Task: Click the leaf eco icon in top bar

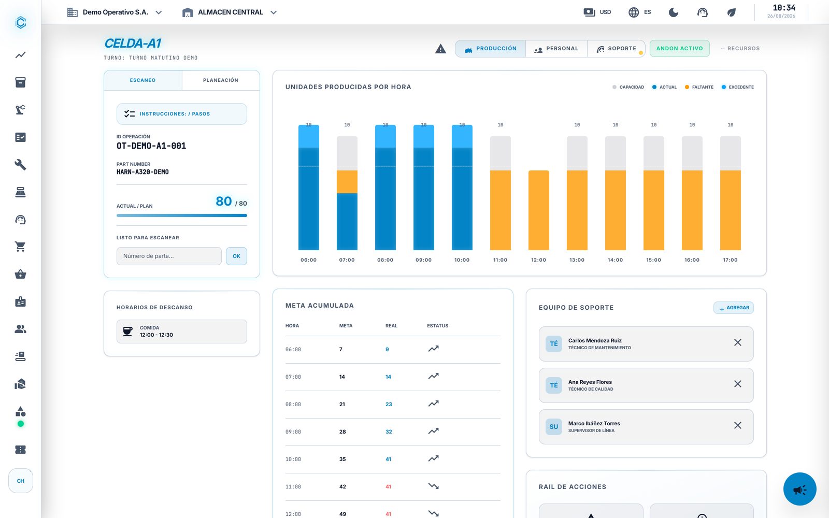Action: click(x=731, y=12)
